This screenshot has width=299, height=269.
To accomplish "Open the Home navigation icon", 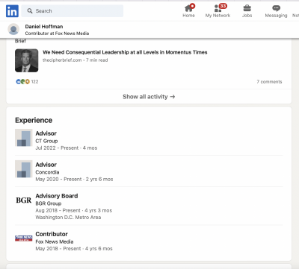I will [x=188, y=11].
